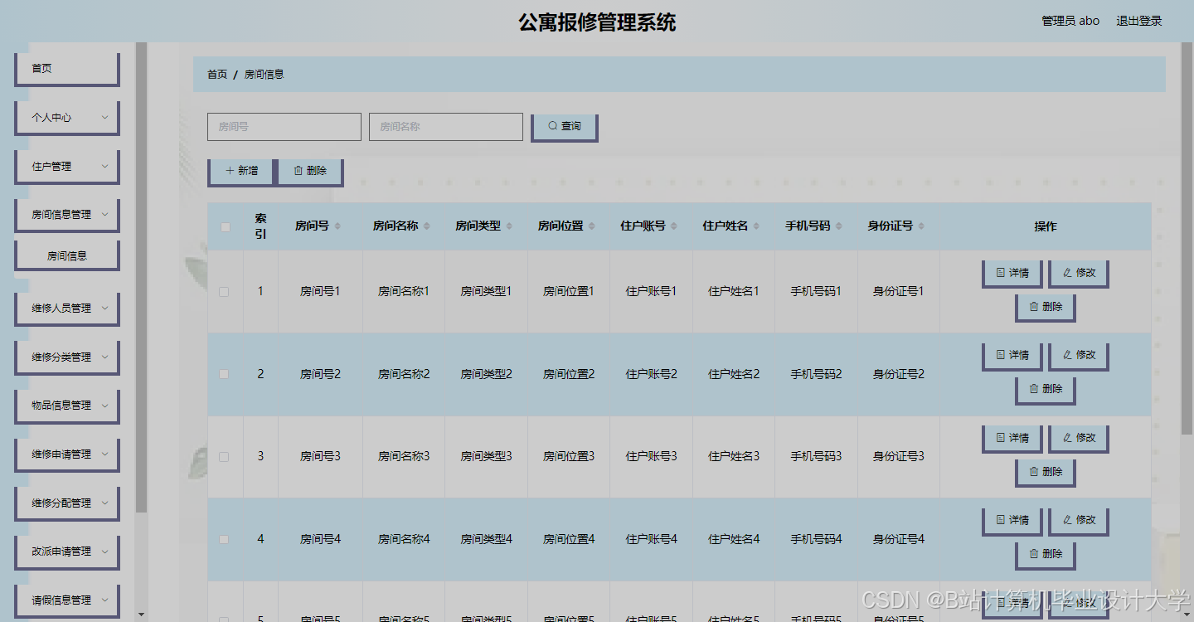Click the page title 公寓报修管理系统
The height and width of the screenshot is (622, 1194).
[x=597, y=22]
